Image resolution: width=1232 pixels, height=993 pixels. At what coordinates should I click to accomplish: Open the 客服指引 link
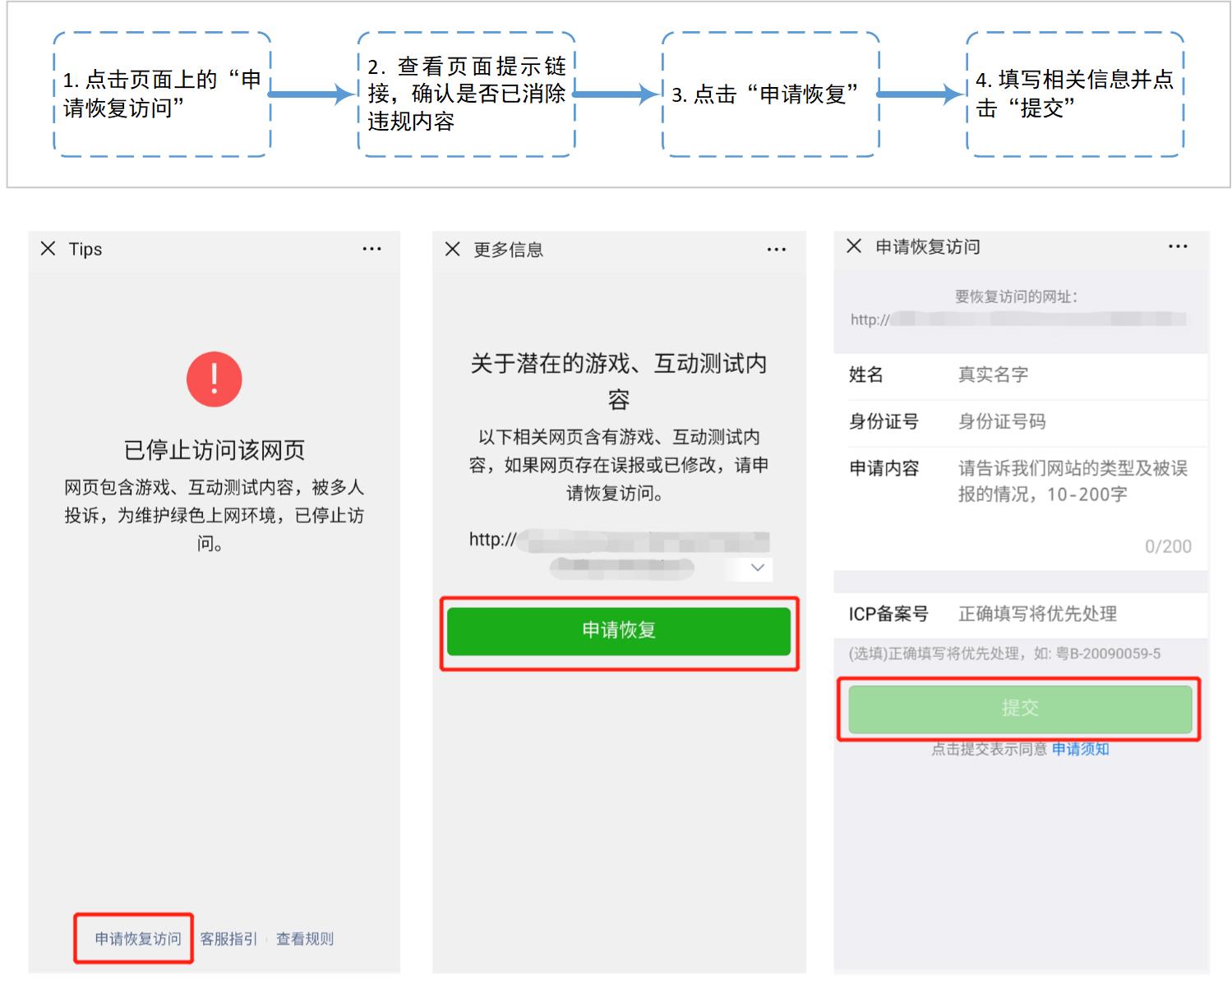tap(229, 937)
